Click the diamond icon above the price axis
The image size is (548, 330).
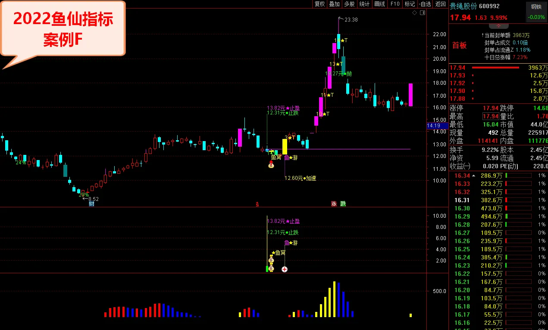click(x=414, y=13)
